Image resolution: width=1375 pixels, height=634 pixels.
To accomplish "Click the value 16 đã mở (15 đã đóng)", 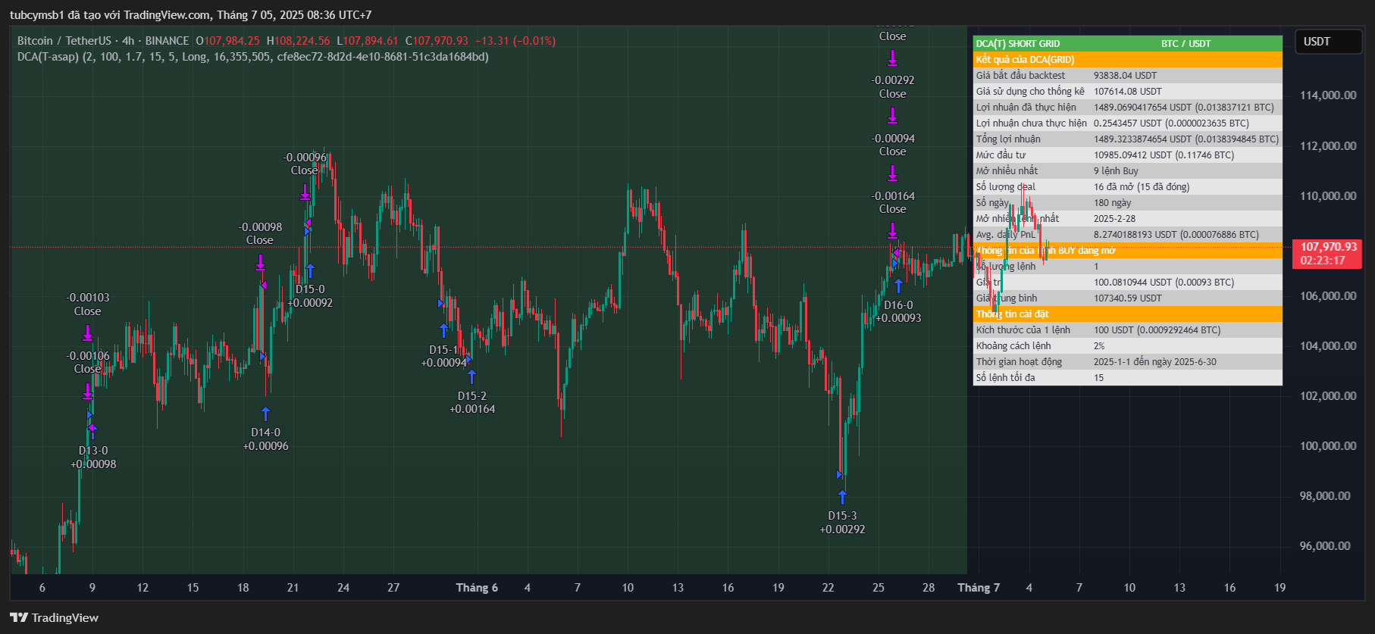I will [x=1142, y=187].
